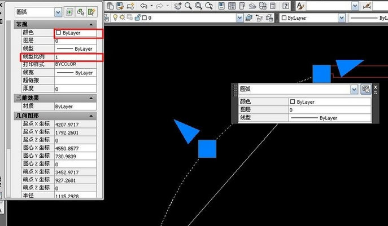The width and height of the screenshot is (388, 226).
Task: Click the 线型比例 value field
Action: pyautogui.click(x=79, y=57)
